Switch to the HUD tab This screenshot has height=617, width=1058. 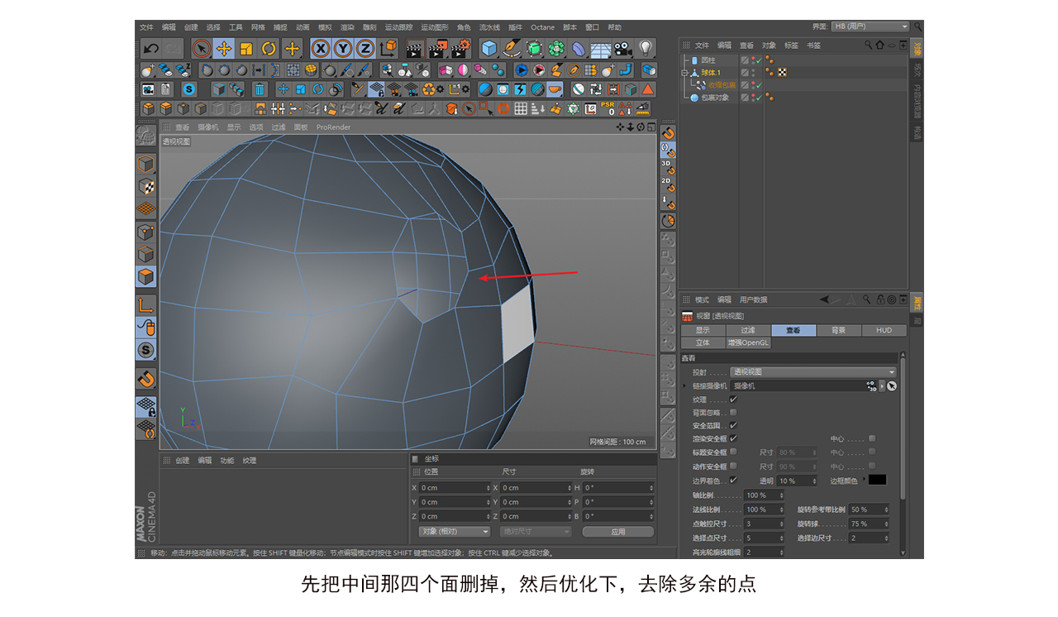point(884,330)
